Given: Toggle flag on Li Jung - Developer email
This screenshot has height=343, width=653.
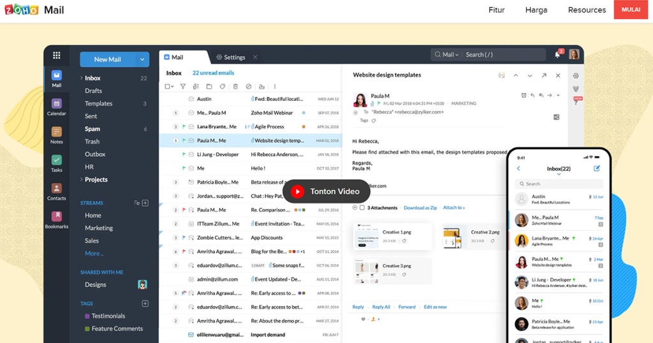Looking at the screenshot, I should [184, 154].
